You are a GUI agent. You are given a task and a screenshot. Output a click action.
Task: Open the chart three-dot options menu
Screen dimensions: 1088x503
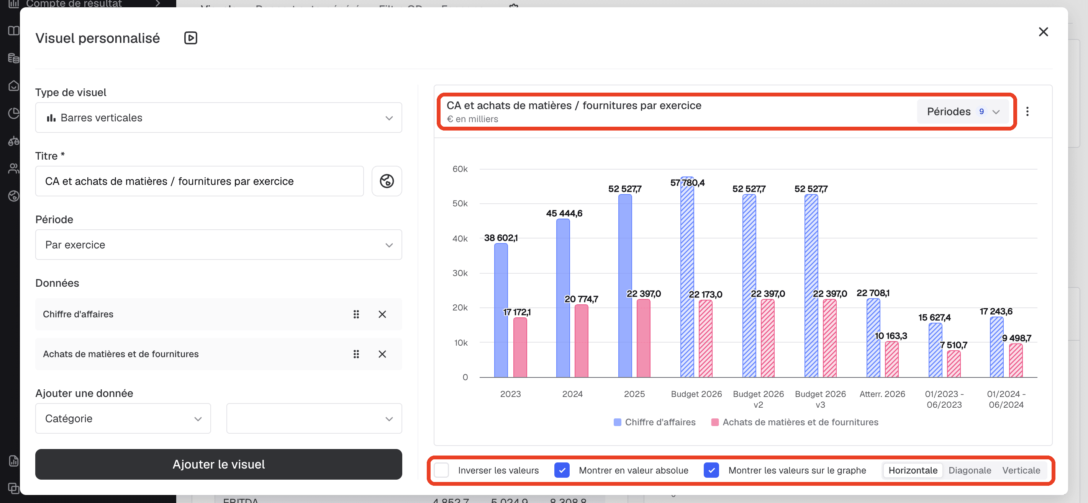click(x=1027, y=111)
